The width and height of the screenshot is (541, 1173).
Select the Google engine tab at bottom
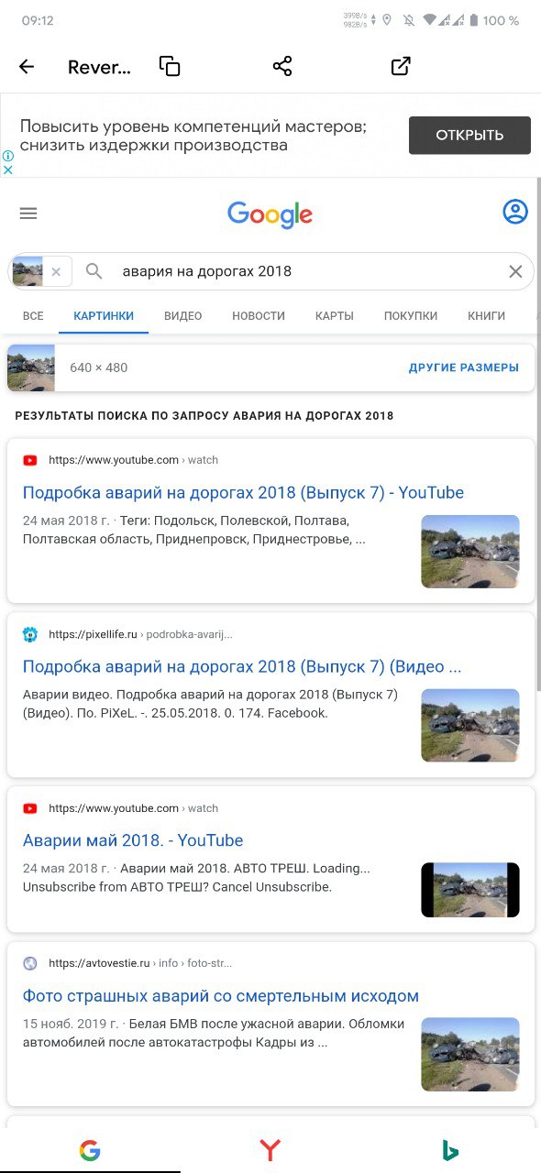[x=90, y=1150]
